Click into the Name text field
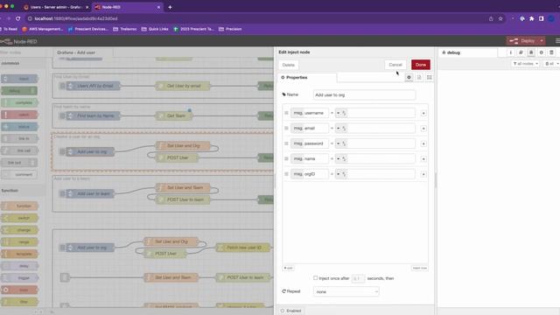 pyautogui.click(x=364, y=95)
